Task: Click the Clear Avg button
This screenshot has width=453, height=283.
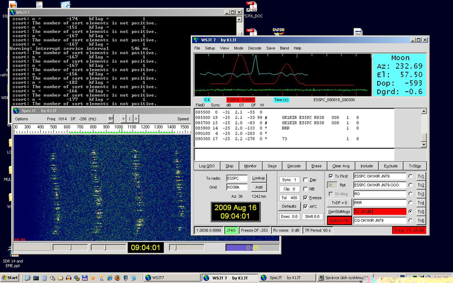Action: [341, 166]
